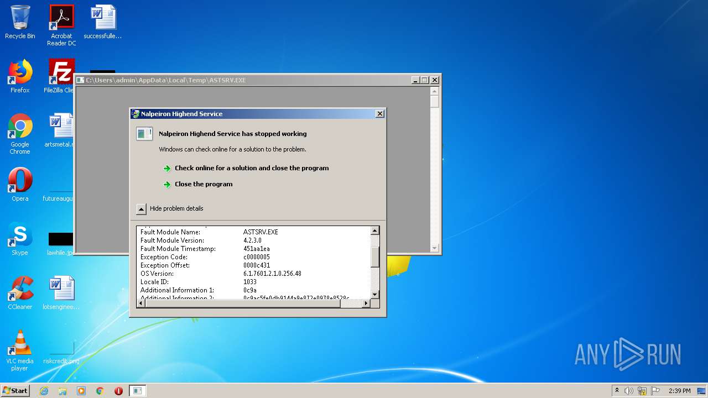Select the Fault Module Version 4.2.3.0
The width and height of the screenshot is (708, 398).
(252, 240)
